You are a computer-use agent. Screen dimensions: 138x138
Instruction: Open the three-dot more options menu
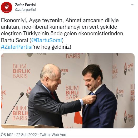tap(132, 5)
